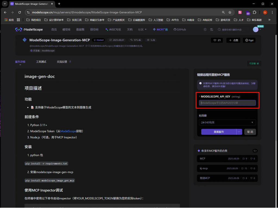Click the 取消 button
Image resolution: width=278 pixels, height=211 pixels.
pyautogui.click(x=250, y=132)
